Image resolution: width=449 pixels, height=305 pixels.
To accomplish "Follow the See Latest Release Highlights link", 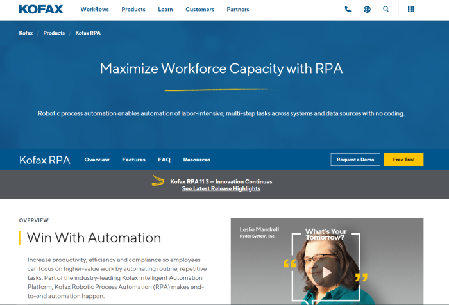I will tap(221, 189).
